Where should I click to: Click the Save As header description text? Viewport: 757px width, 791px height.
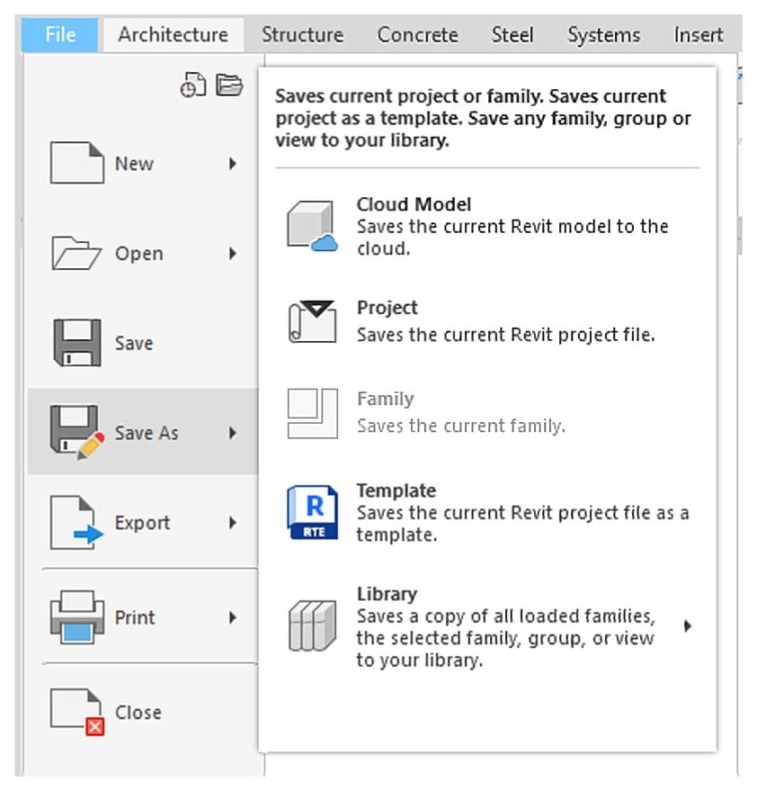pos(483,118)
